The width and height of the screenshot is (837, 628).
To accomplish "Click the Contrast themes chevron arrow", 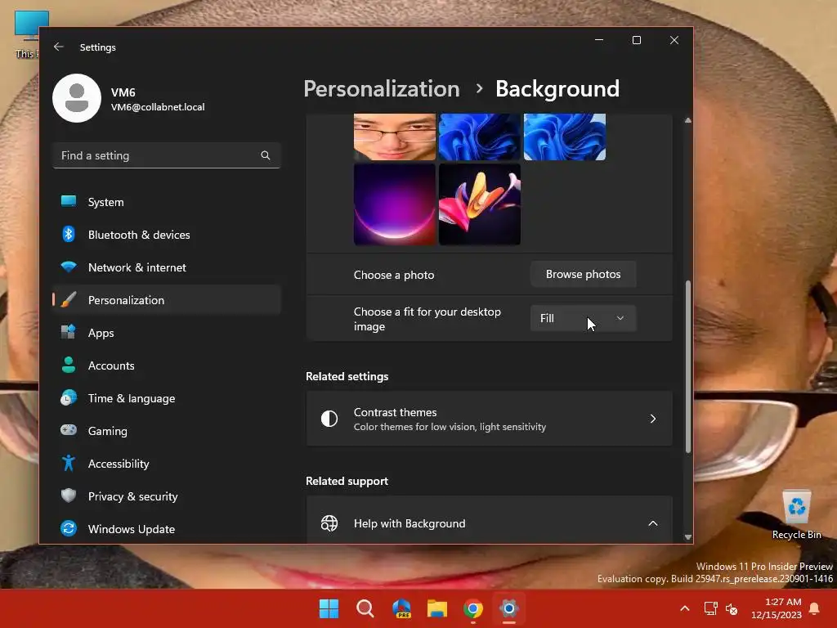I will point(653,419).
